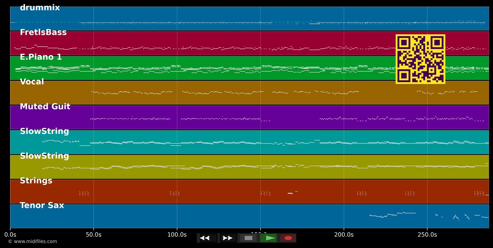Click the rewind button
The width and height of the screenshot is (493, 248).
[x=208, y=238]
